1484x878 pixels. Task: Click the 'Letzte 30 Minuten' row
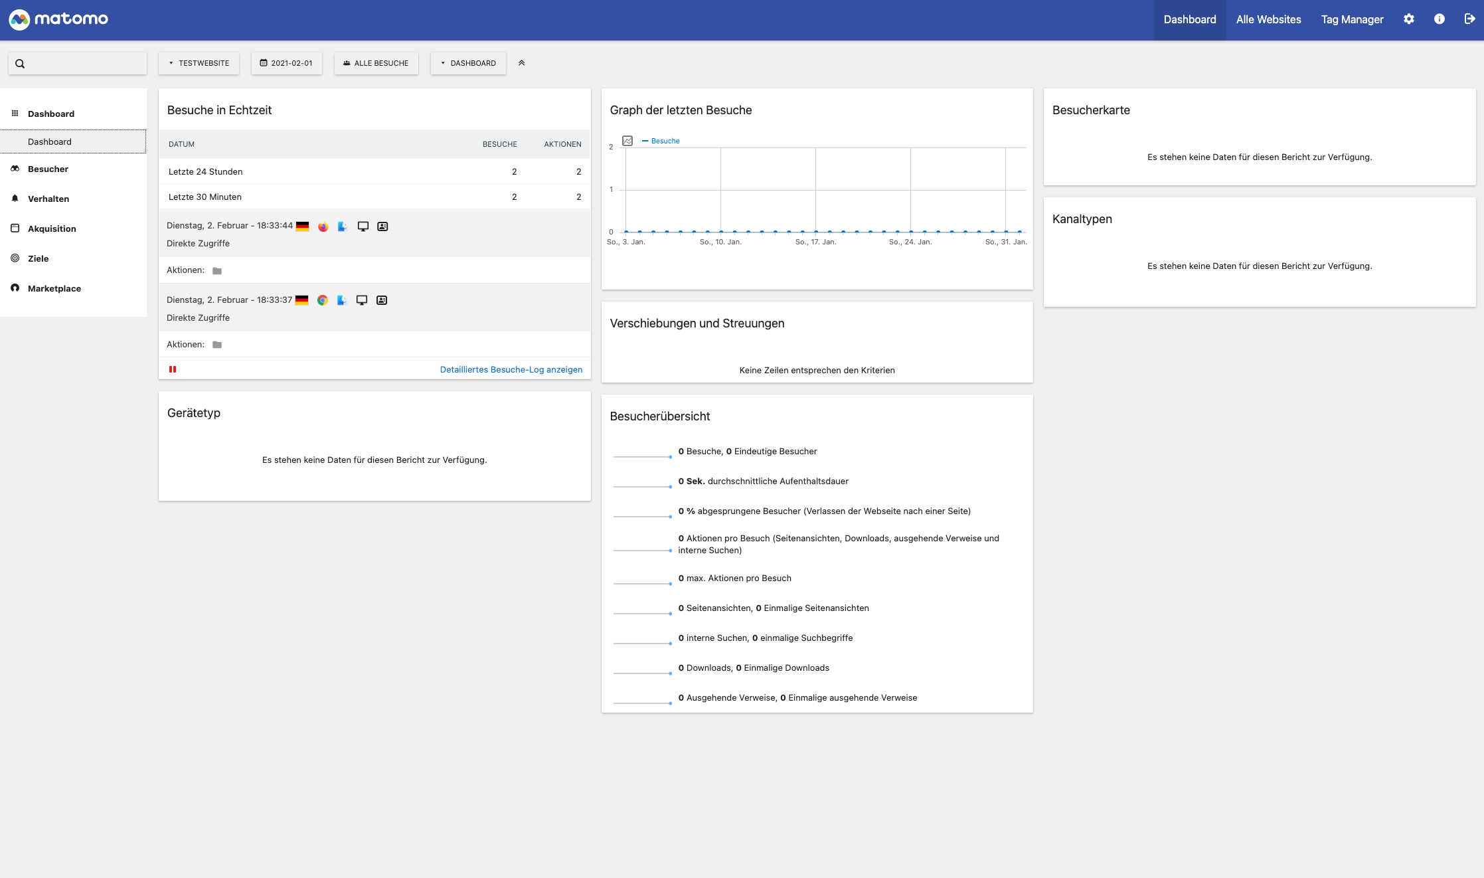click(374, 197)
